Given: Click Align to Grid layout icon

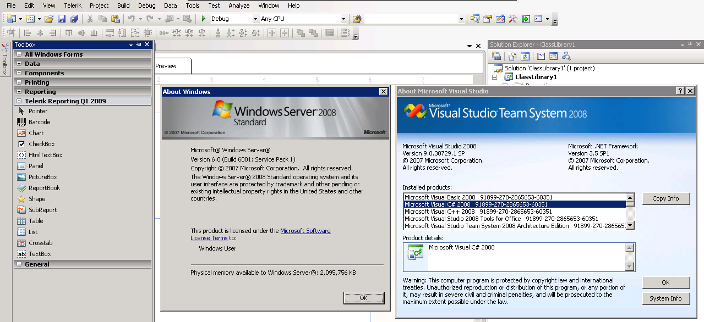Looking at the screenshot, I should tap(11, 33).
